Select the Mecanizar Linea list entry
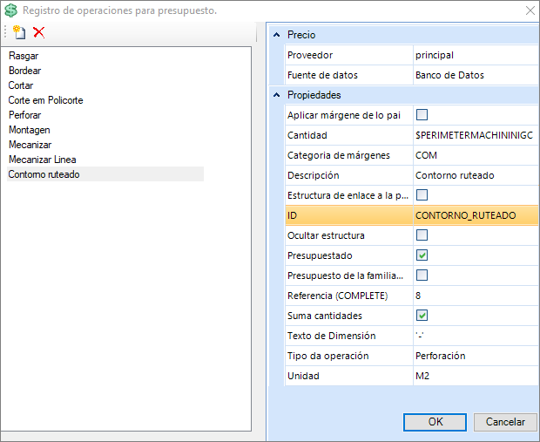This screenshot has width=540, height=442. pyautogui.click(x=42, y=160)
